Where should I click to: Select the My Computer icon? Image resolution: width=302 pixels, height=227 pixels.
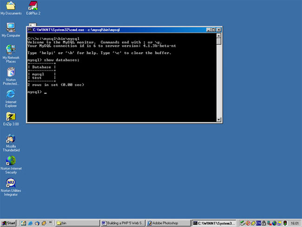pyautogui.click(x=11, y=27)
